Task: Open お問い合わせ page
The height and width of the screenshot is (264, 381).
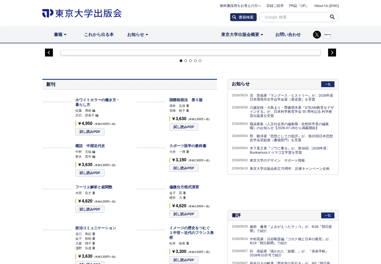Action: coord(288,35)
